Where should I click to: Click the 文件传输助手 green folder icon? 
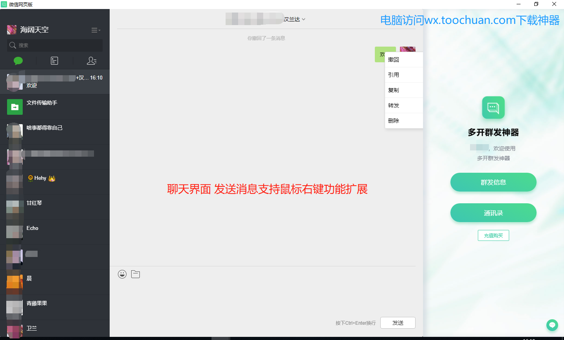pyautogui.click(x=15, y=107)
